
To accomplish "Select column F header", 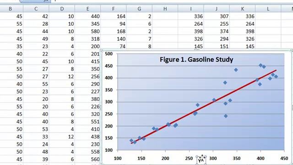I will [114, 9].
